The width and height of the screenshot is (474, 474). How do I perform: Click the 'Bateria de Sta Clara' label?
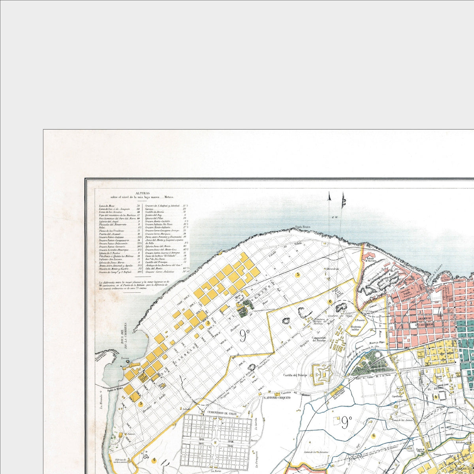371,260
